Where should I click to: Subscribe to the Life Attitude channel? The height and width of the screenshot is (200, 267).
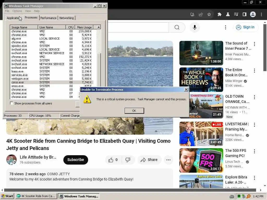[76, 160]
